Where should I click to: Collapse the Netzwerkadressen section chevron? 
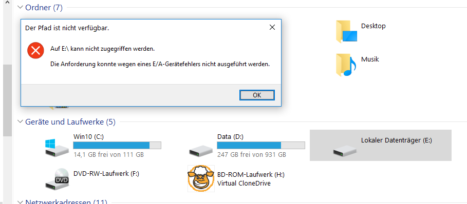point(20,202)
